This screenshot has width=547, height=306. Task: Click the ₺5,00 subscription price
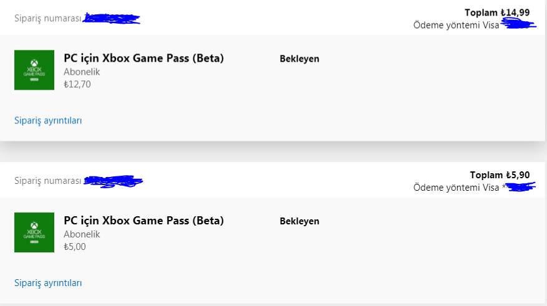point(75,247)
